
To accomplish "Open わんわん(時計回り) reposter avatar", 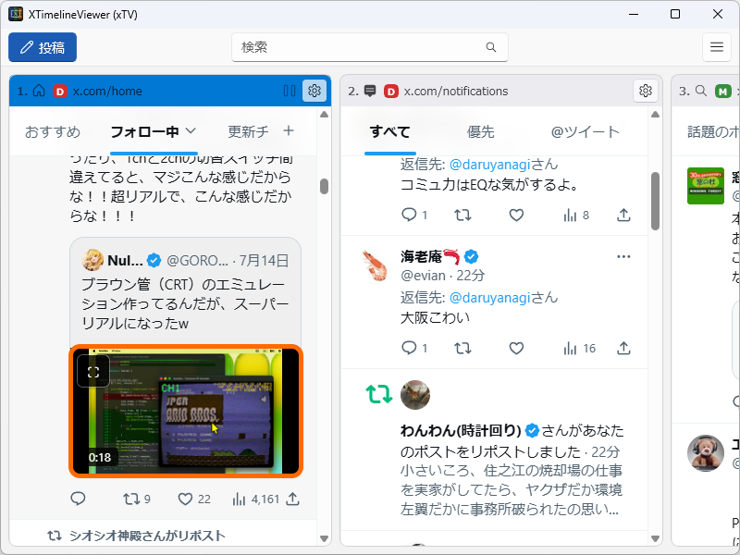I will [415, 395].
